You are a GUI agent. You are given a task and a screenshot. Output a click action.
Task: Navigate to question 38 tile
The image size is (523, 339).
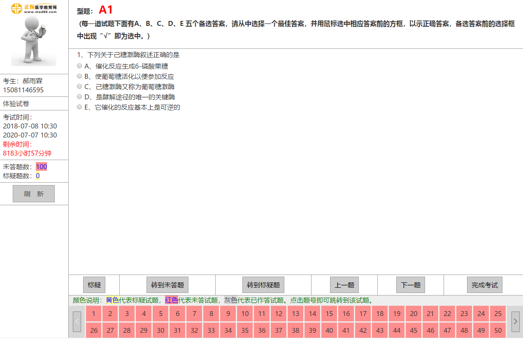295,330
